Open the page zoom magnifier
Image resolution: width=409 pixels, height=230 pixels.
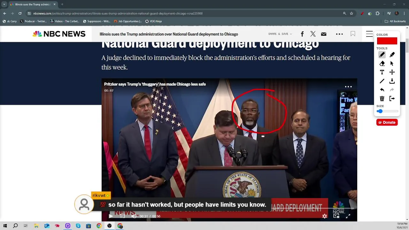pos(344,13)
